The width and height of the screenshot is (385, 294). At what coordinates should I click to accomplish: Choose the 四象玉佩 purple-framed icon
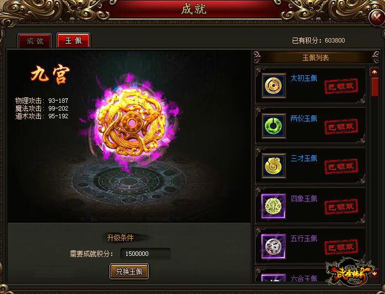(273, 206)
